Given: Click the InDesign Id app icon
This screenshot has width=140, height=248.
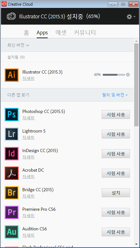Looking at the screenshot, I should tap(12, 154).
